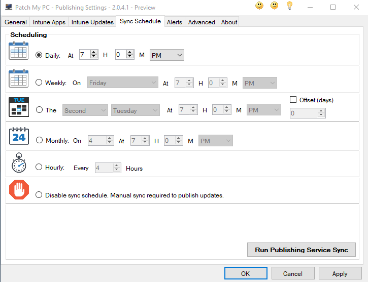
Task: Click the OK button
Action: [x=246, y=273]
